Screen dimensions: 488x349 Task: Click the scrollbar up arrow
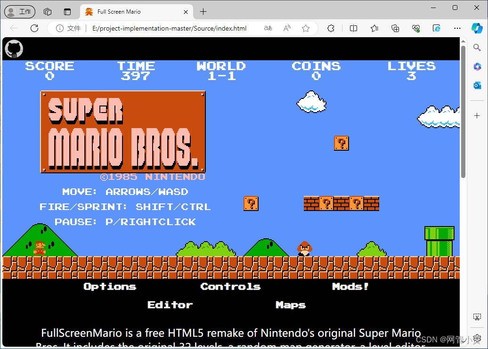coord(463,41)
